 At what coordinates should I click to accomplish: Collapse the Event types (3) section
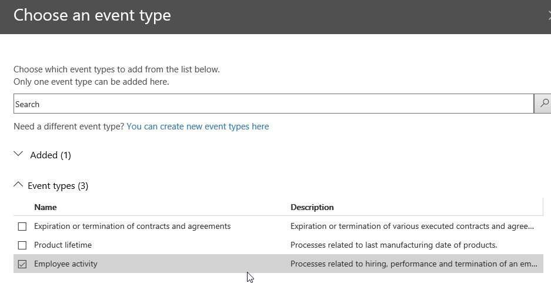coord(58,186)
